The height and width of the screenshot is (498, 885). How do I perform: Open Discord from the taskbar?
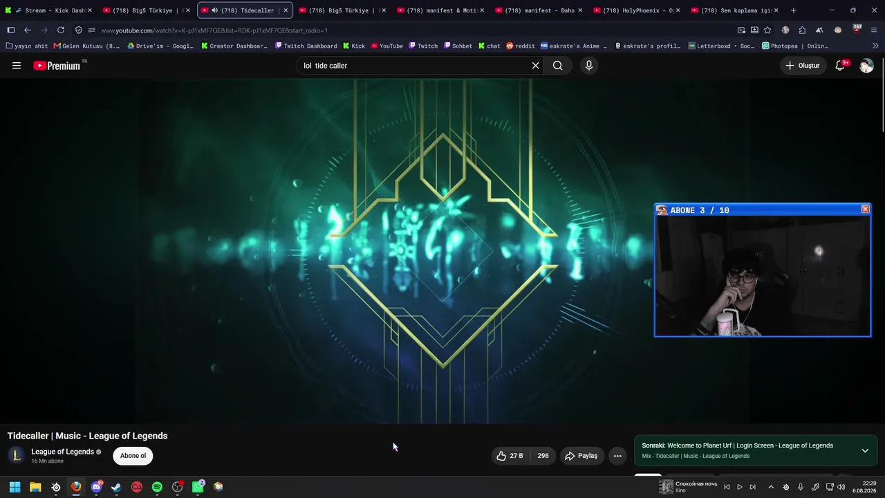96,487
